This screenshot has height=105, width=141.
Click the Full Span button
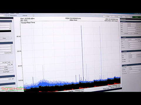coord(126,34)
